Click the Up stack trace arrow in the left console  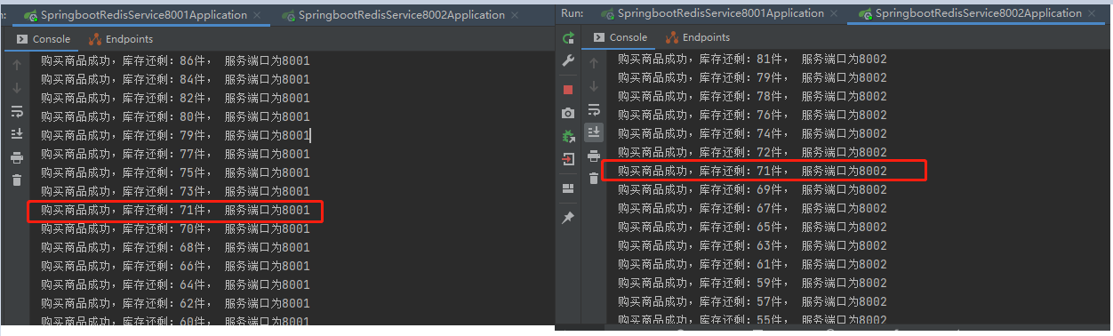[16, 65]
